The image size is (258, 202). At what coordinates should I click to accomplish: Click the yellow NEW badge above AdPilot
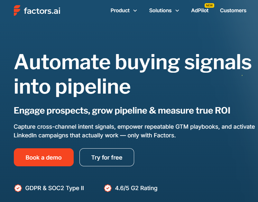[209, 5]
